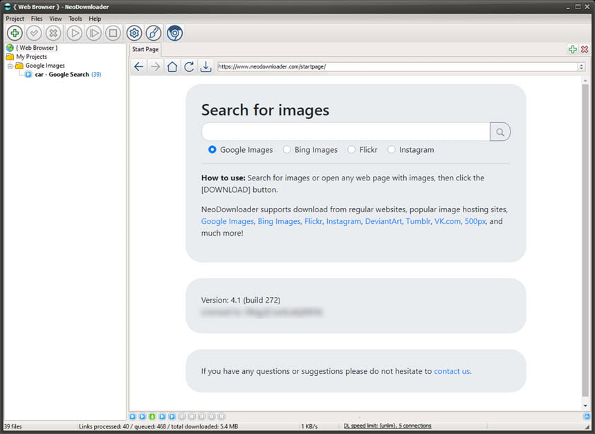This screenshot has height=434, width=595.
Task: Select the { Web Browser } tree item
Action: coord(37,48)
